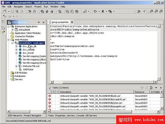
Task: Switch to the Properties bottom tab
Action: click(60, 115)
